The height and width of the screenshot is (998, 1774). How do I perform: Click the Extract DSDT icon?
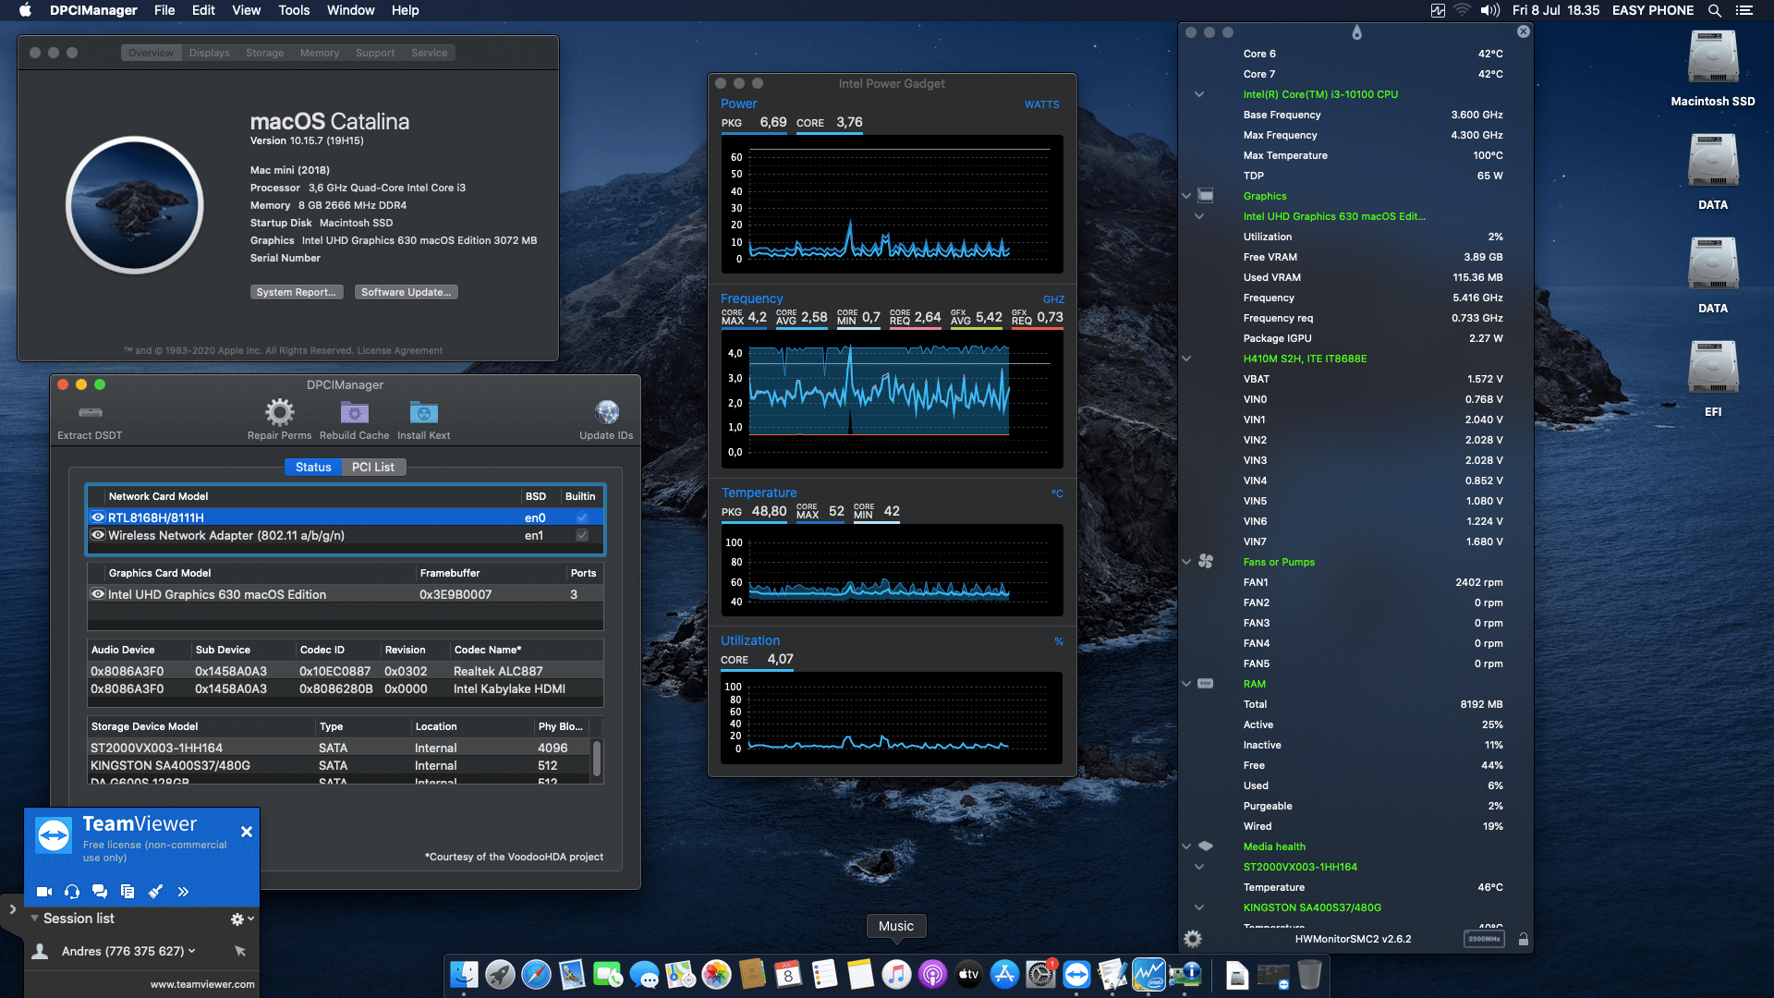pos(90,412)
